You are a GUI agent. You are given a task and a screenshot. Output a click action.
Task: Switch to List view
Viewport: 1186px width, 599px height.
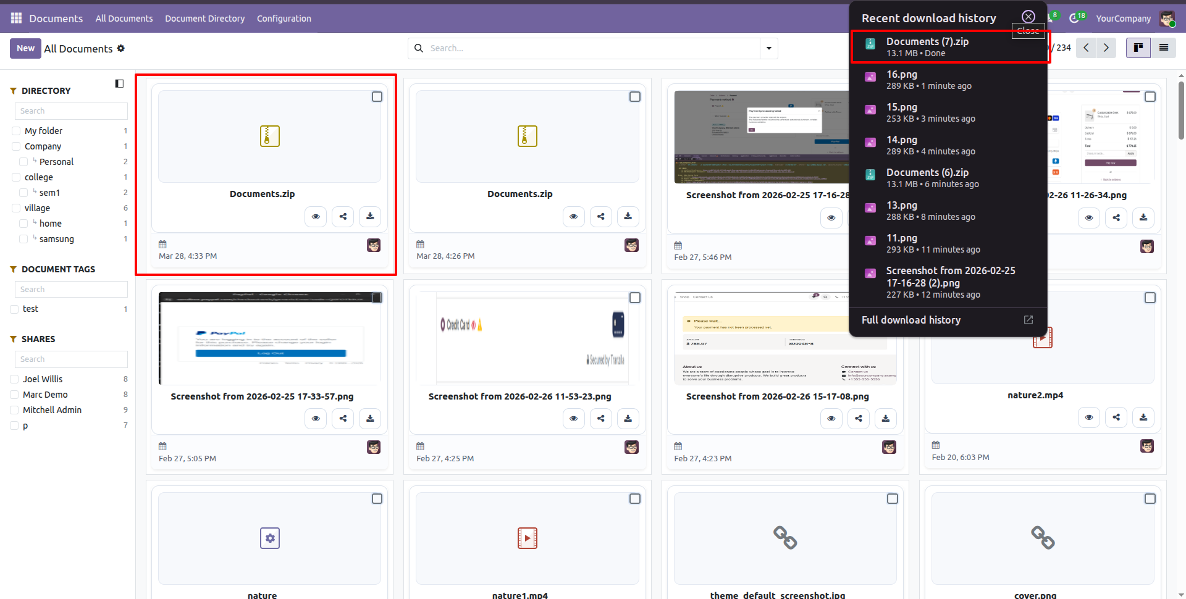click(1164, 48)
